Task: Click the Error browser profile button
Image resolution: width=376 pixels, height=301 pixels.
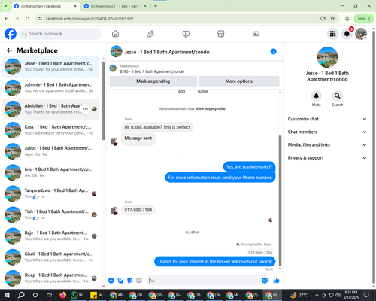Action: [364, 18]
